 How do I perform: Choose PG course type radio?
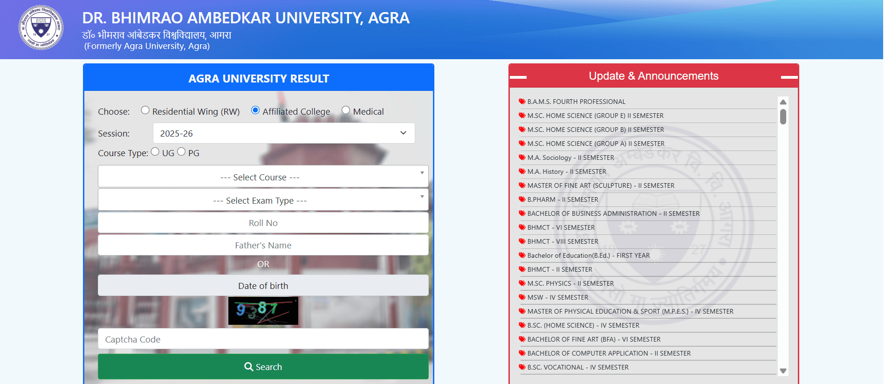coord(181,151)
